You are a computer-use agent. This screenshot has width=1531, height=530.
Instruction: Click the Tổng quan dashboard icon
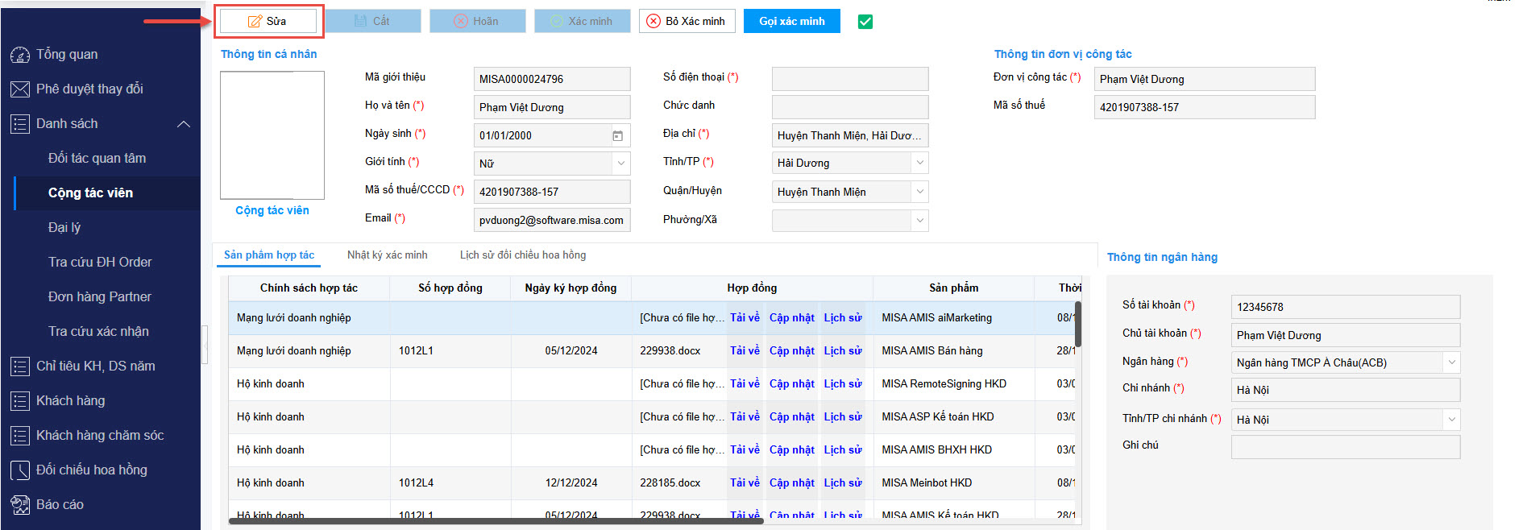pos(19,55)
